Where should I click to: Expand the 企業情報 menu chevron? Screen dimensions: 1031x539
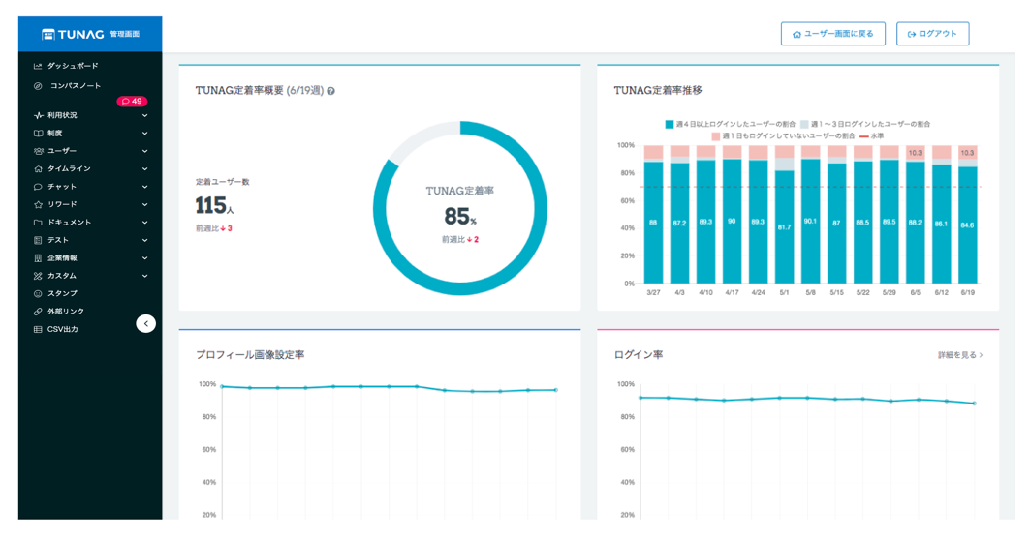[144, 258]
